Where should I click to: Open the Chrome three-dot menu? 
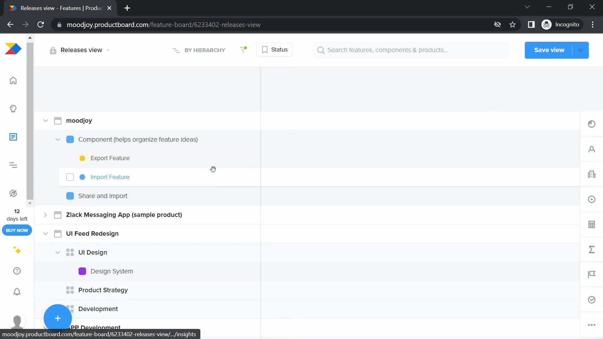(593, 24)
